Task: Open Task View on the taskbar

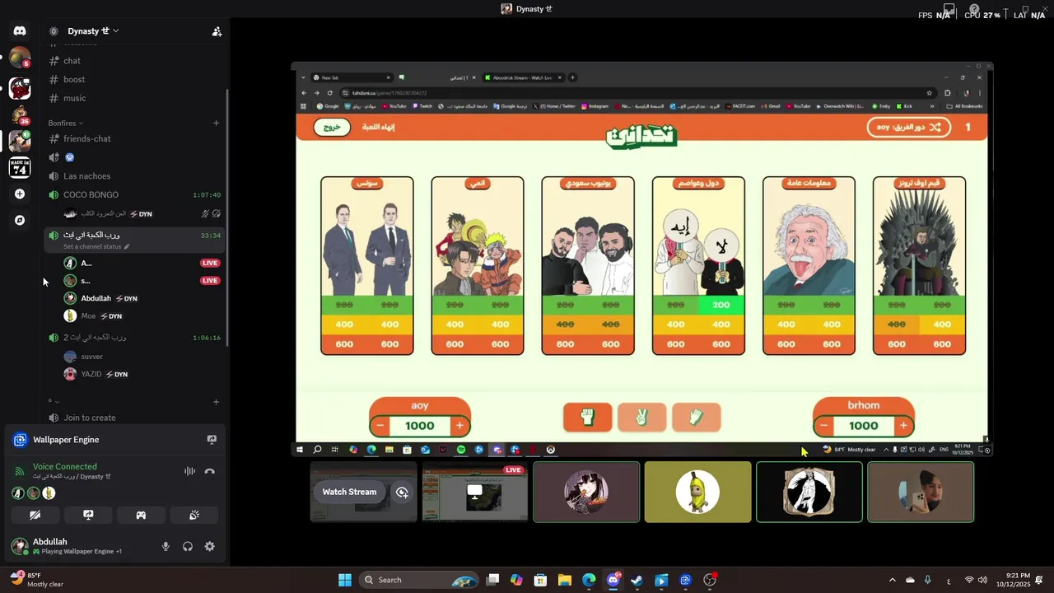Action: coord(492,580)
